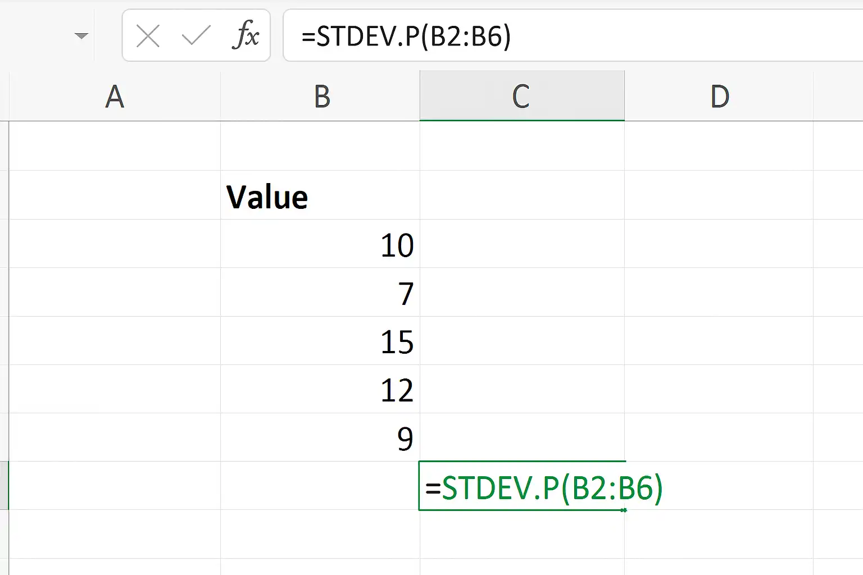Click the active cell with STDEV.P formula

click(522, 486)
